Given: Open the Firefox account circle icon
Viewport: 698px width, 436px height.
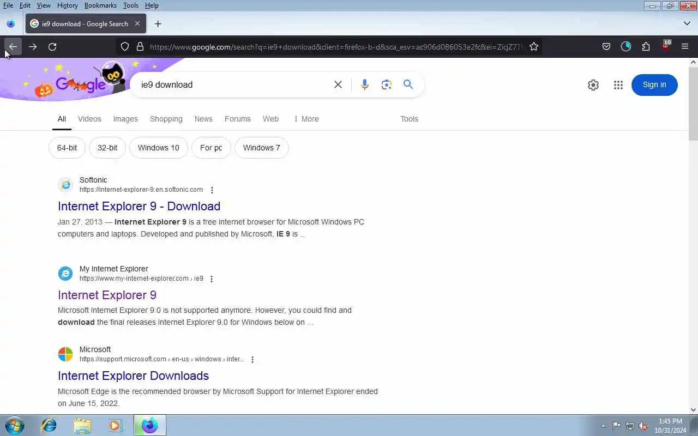Looking at the screenshot, I should 626,47.
